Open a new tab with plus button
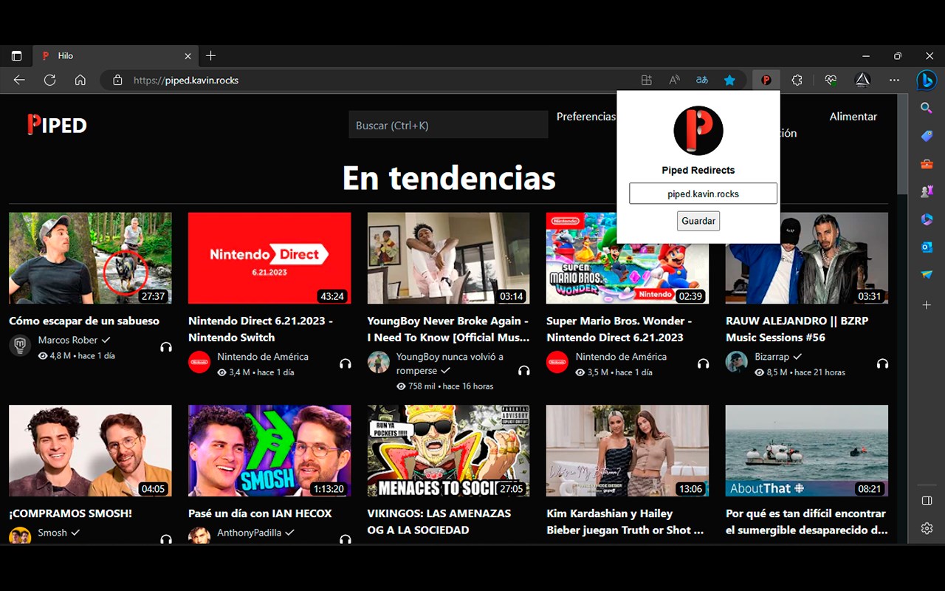This screenshot has width=945, height=591. pyautogui.click(x=210, y=55)
